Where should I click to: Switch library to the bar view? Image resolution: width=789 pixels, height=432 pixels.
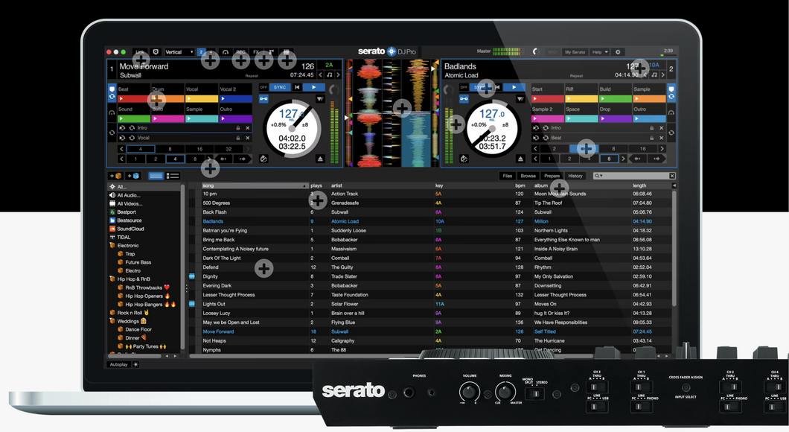[x=156, y=176]
